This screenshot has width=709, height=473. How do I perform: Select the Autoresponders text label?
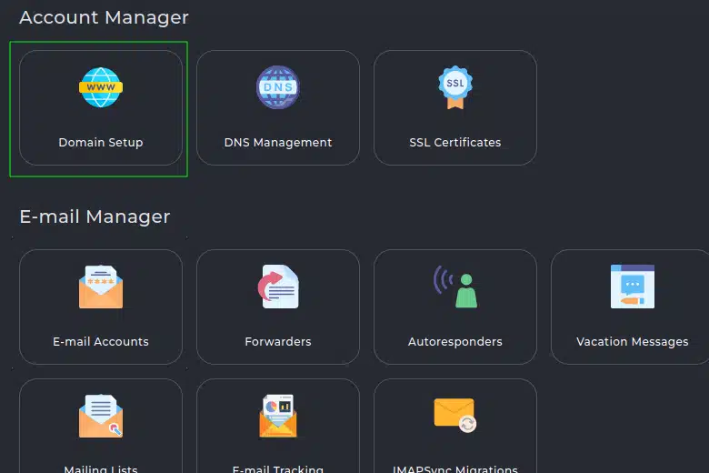click(455, 342)
